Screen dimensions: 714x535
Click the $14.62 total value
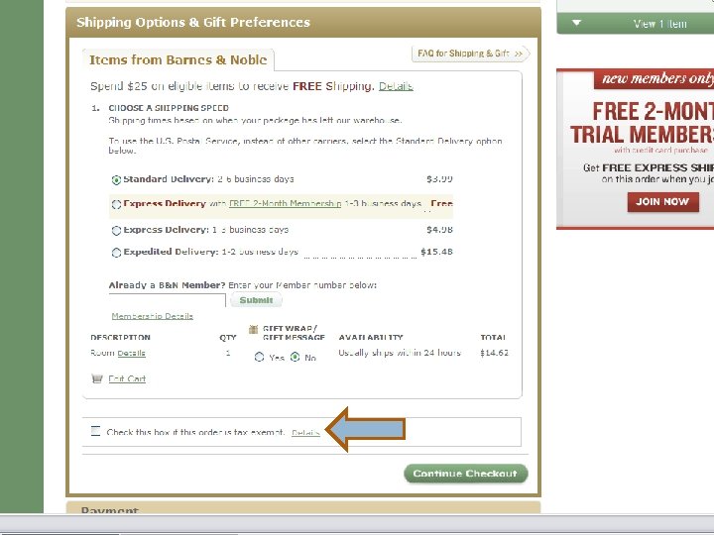tap(494, 353)
